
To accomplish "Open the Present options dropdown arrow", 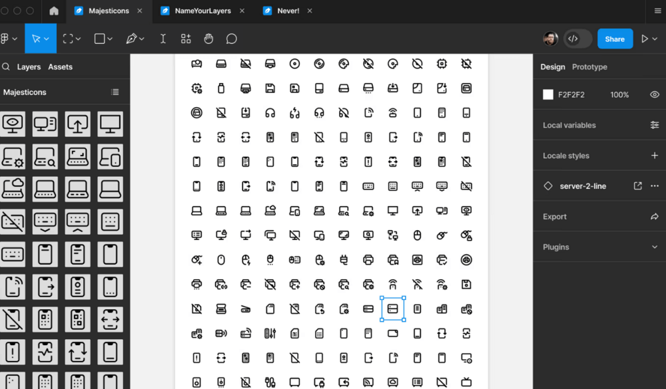I will click(655, 39).
